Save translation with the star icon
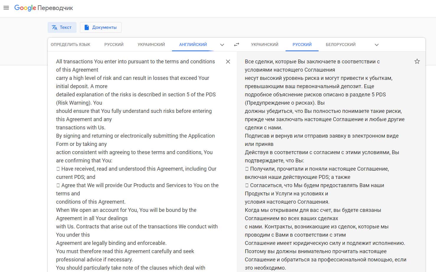The height and width of the screenshot is (272, 436). pyautogui.click(x=417, y=61)
